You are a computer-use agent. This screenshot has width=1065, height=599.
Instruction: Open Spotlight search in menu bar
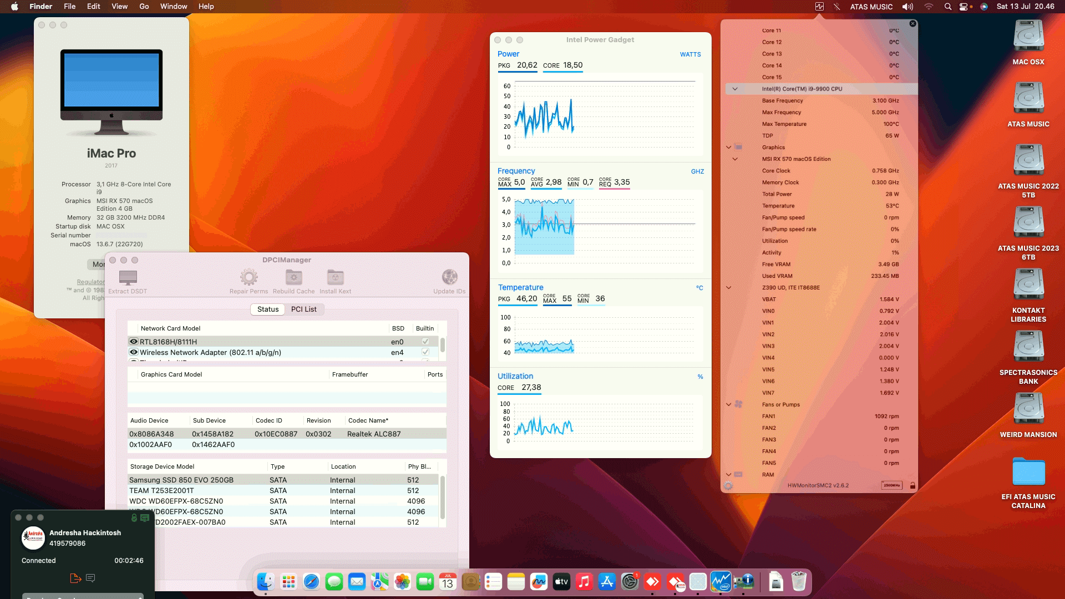(x=948, y=7)
